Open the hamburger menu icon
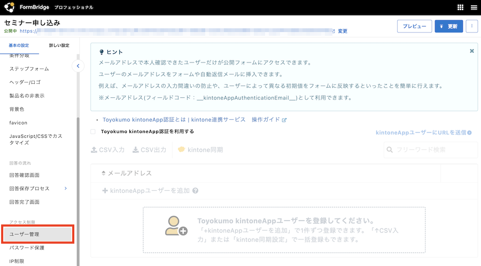Viewport: 481px width, 266px height. pyautogui.click(x=474, y=7)
